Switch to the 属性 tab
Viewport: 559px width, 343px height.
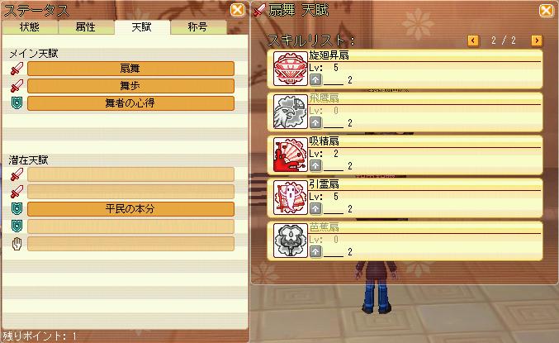point(86,27)
